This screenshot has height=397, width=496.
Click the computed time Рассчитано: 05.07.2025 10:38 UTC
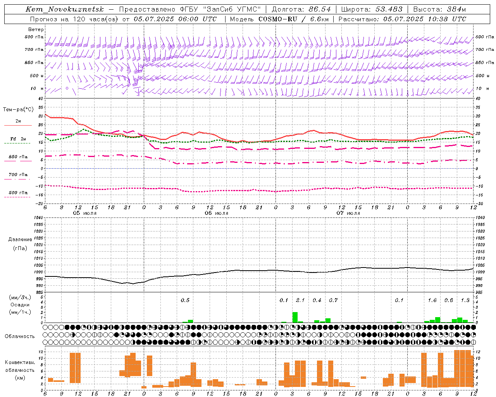(402, 19)
